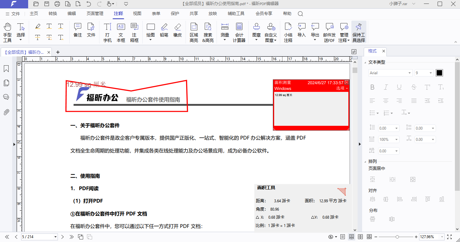Click the page number input field
460x242 pixels.
[x=37, y=237]
